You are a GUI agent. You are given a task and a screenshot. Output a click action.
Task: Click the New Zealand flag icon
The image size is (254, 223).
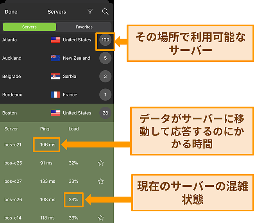[x=55, y=58]
